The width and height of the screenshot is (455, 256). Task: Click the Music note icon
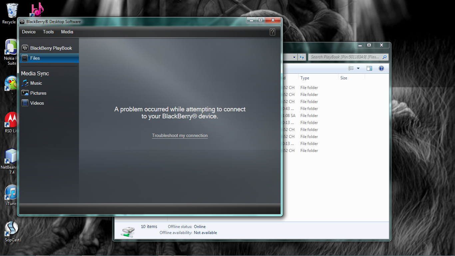click(25, 83)
